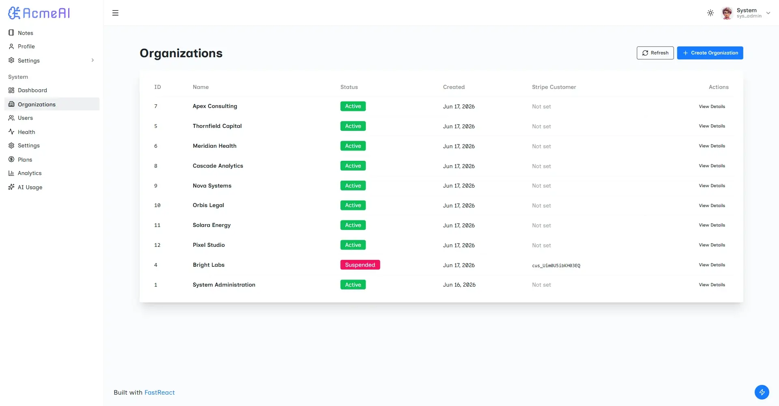View Details for Apex Consulting
The image size is (779, 406).
point(712,106)
